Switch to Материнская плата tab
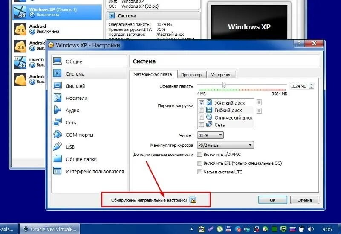Viewport: 341px width, 234px height. tap(153, 74)
